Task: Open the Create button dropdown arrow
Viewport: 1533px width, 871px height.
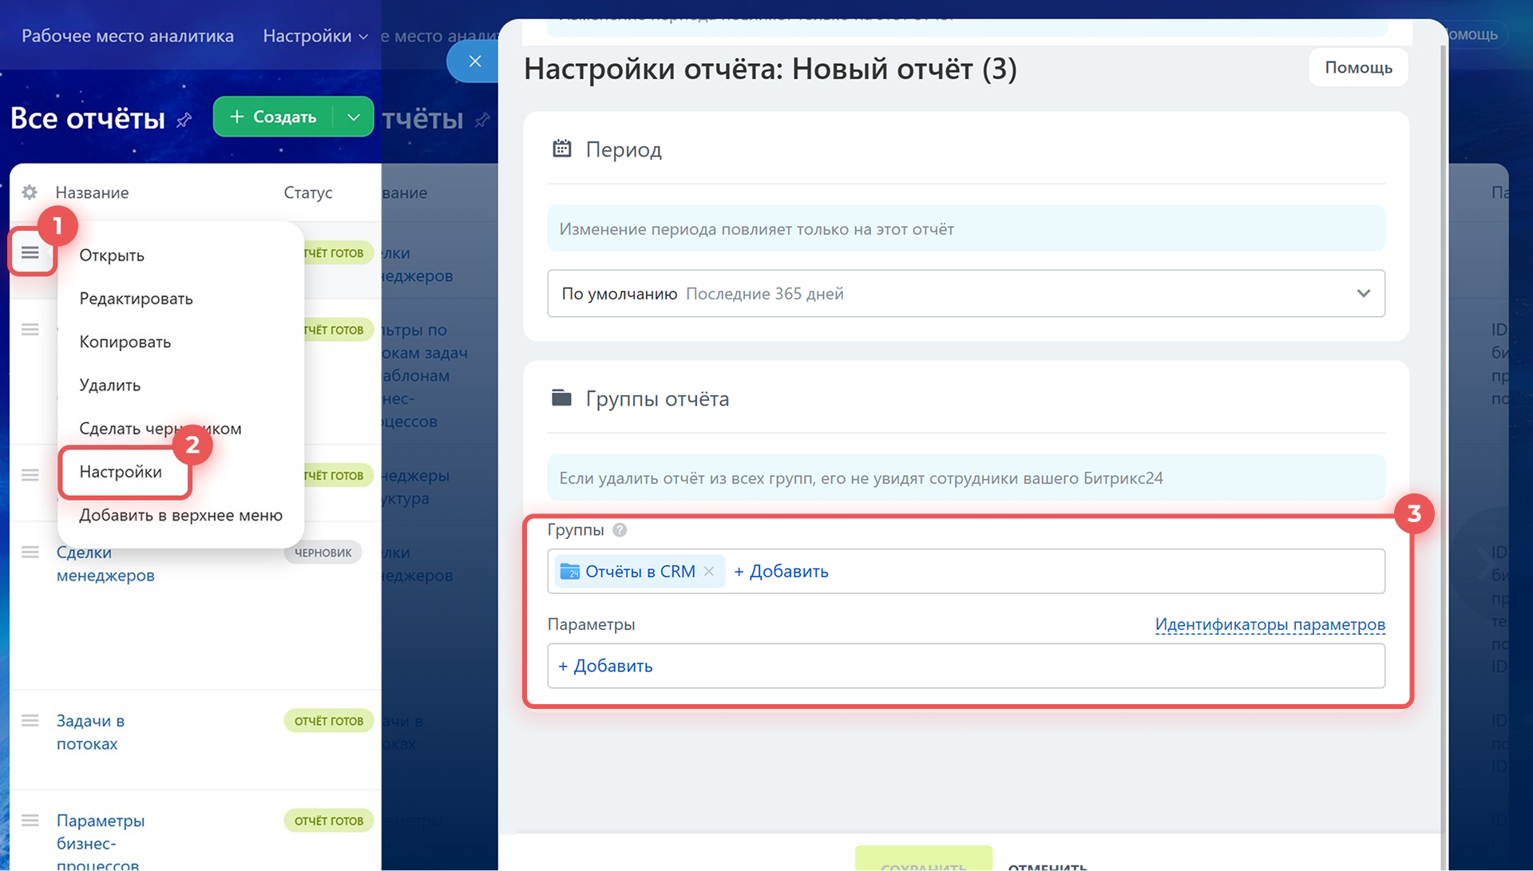Action: click(x=354, y=117)
